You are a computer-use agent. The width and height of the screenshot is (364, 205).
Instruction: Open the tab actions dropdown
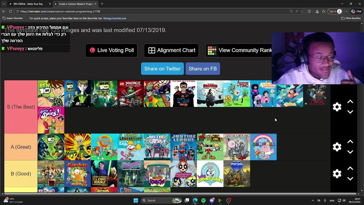pyautogui.click(x=4, y=4)
